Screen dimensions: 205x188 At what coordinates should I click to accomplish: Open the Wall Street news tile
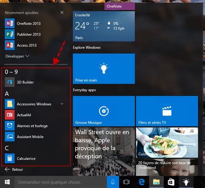[x=104, y=151]
